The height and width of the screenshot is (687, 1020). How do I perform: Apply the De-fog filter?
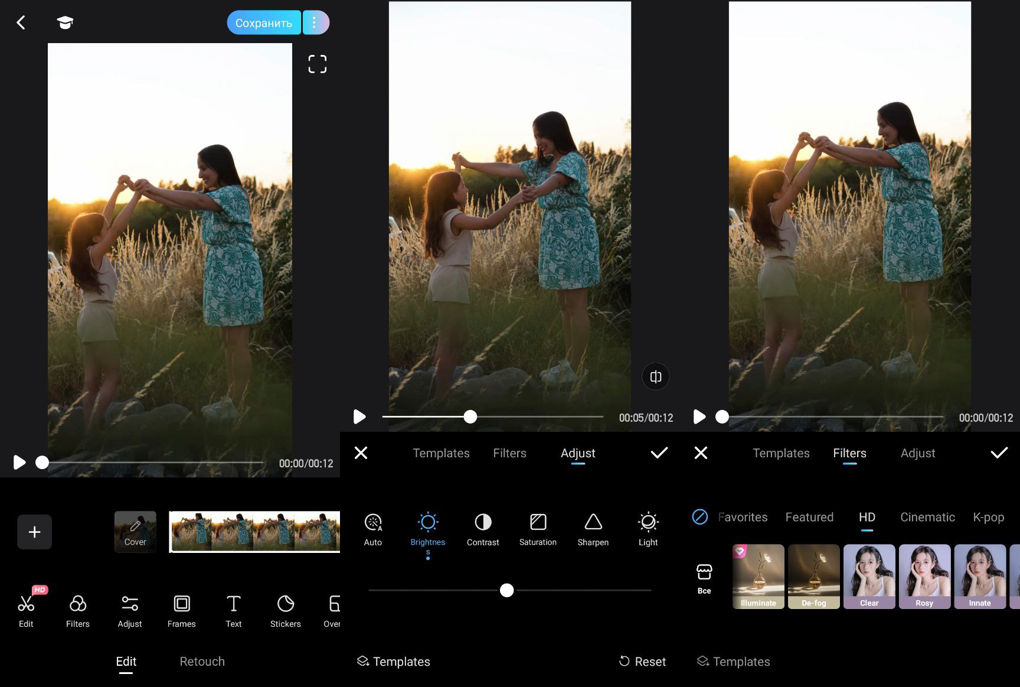[x=814, y=577]
